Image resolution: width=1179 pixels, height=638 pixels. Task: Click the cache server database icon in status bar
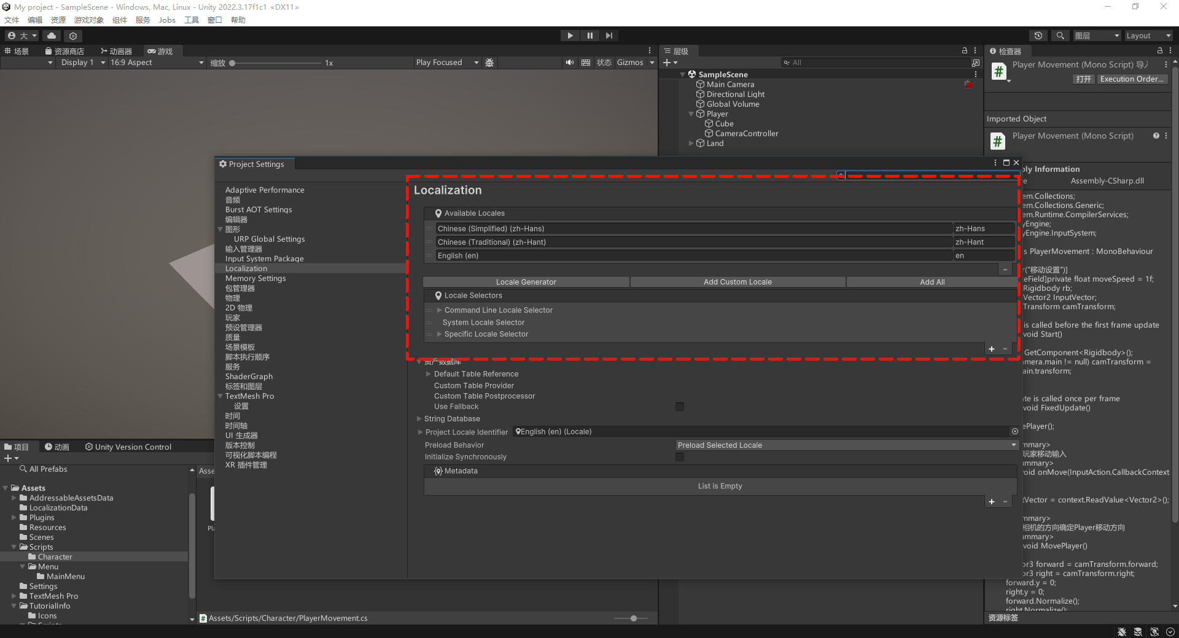(x=1138, y=632)
